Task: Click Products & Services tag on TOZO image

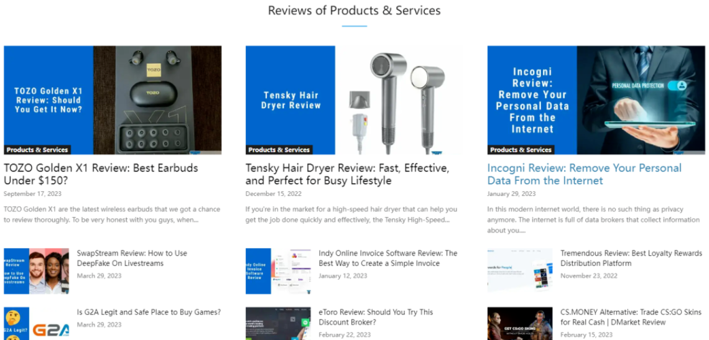Action: pos(37,150)
